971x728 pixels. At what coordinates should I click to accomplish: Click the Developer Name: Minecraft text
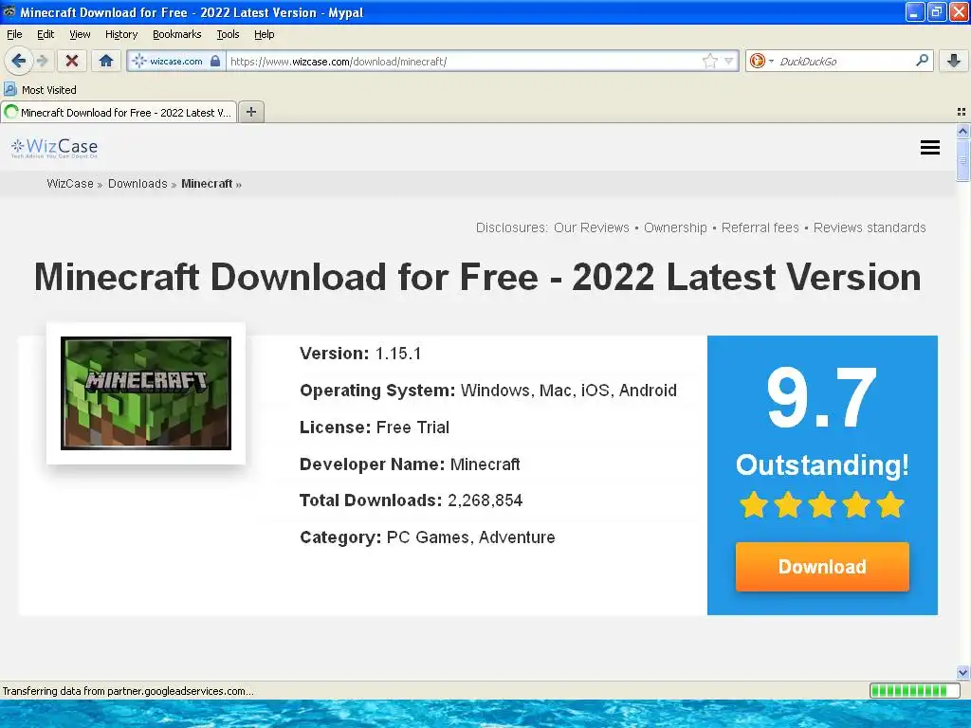410,464
